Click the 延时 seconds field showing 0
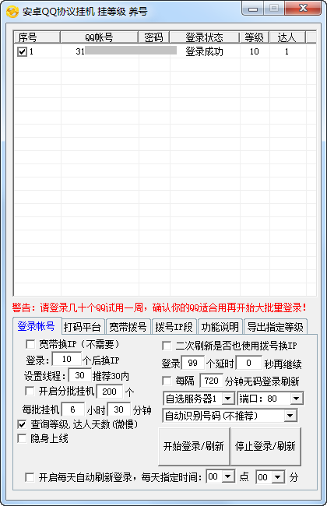Image resolution: width=327 pixels, height=506 pixels. [248, 363]
